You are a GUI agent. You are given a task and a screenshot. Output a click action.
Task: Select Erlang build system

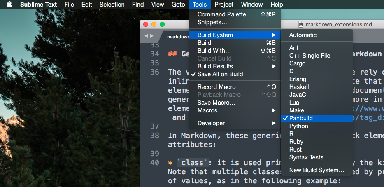click(x=317, y=79)
